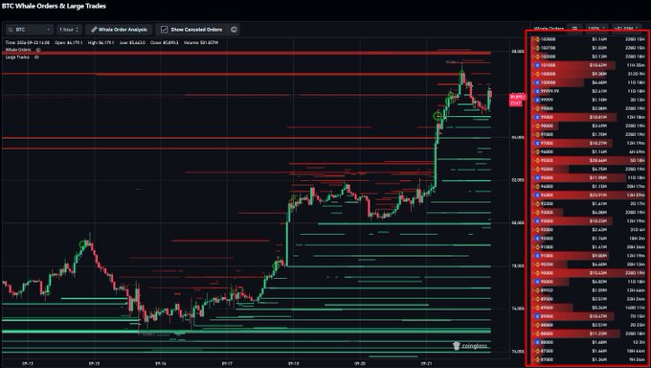
Task: Click the $3.69M amount on the 98000 row
Action: click(599, 126)
